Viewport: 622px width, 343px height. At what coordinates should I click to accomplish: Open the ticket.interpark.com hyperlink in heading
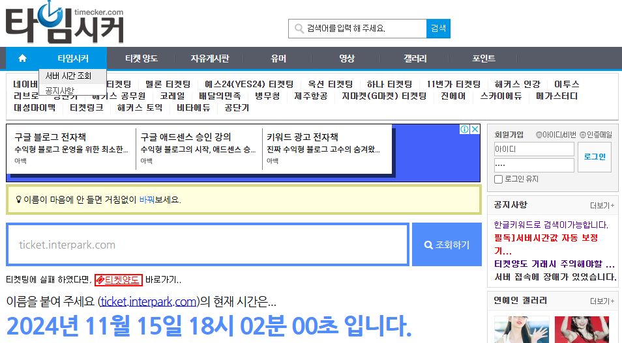click(149, 302)
